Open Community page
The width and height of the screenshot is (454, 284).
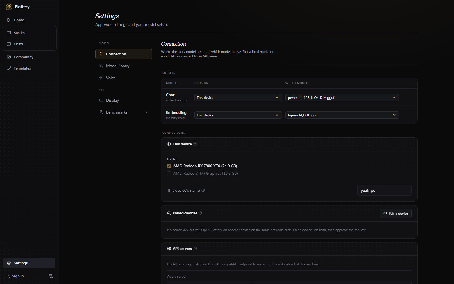[x=30, y=57]
